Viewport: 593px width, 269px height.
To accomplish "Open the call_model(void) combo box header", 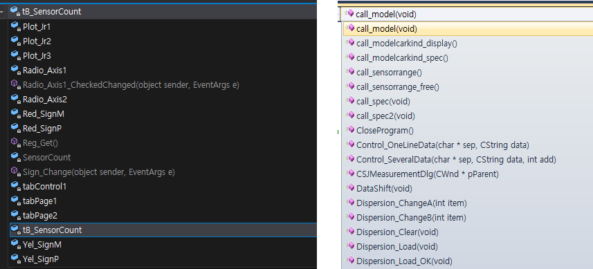I will pos(467,15).
